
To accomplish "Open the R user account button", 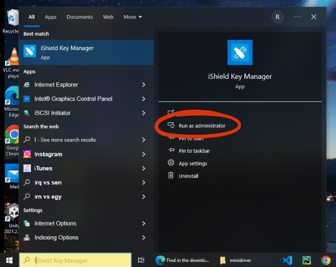I will (277, 17).
